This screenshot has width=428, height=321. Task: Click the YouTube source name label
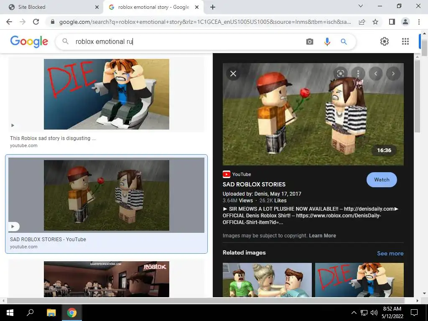(242, 174)
